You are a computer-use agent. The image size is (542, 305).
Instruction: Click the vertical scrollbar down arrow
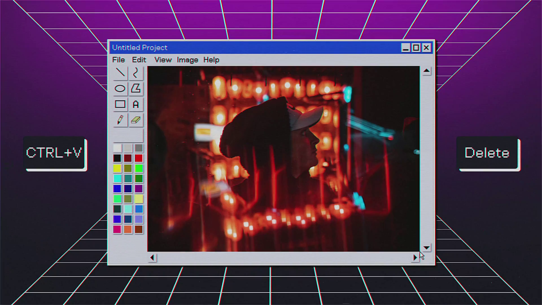tap(427, 248)
